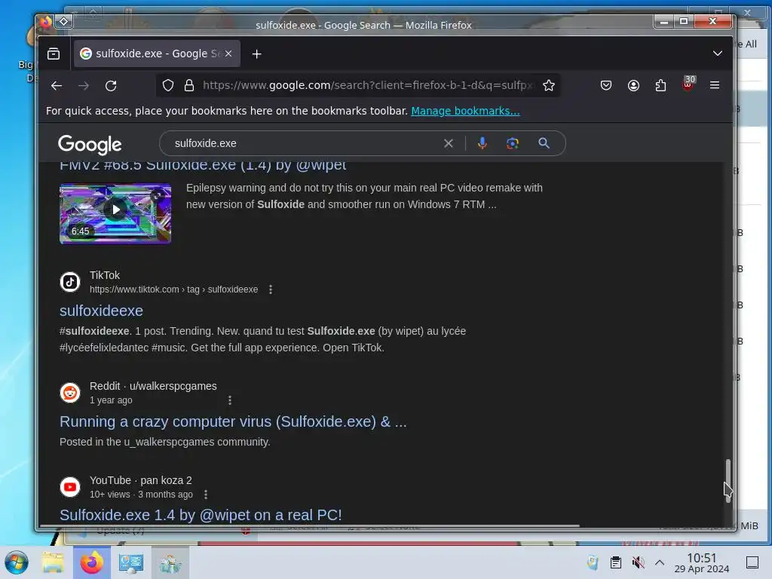
Task: Open a new tab with plus button
Action: [x=256, y=54]
